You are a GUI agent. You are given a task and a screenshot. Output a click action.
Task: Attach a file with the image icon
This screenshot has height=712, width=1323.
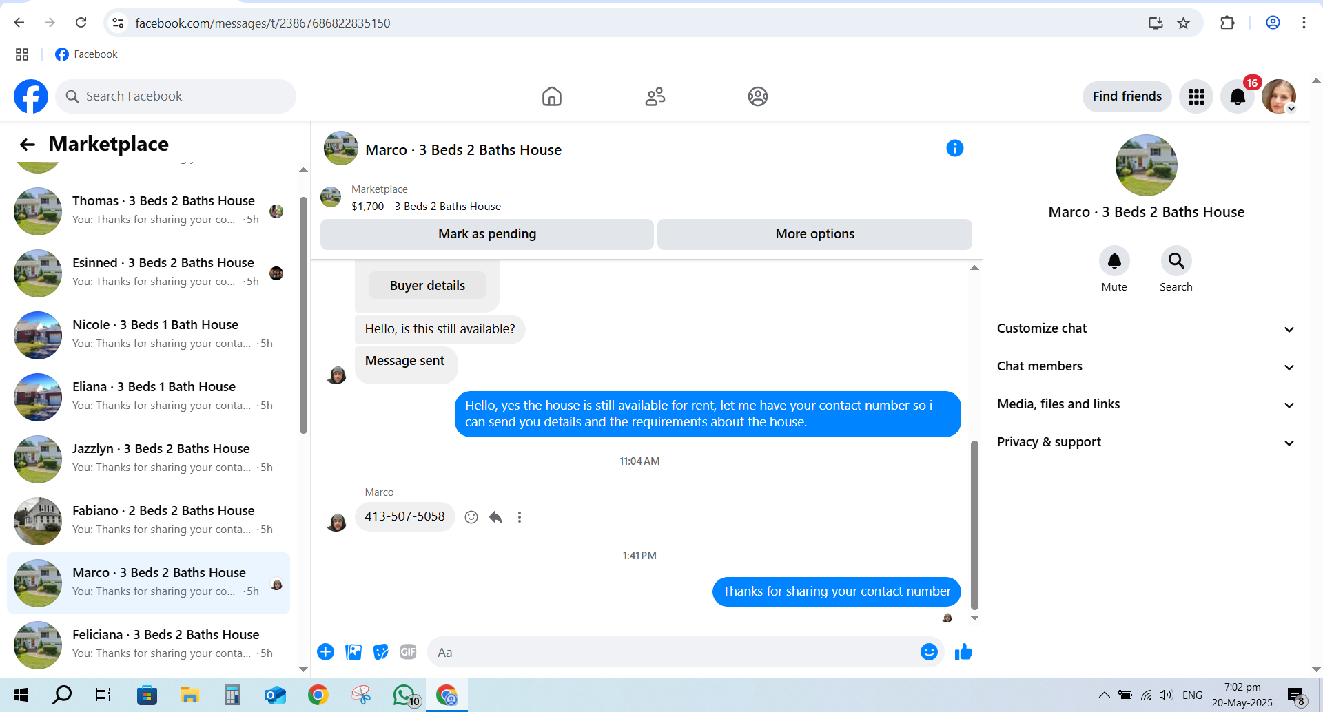pyautogui.click(x=353, y=652)
